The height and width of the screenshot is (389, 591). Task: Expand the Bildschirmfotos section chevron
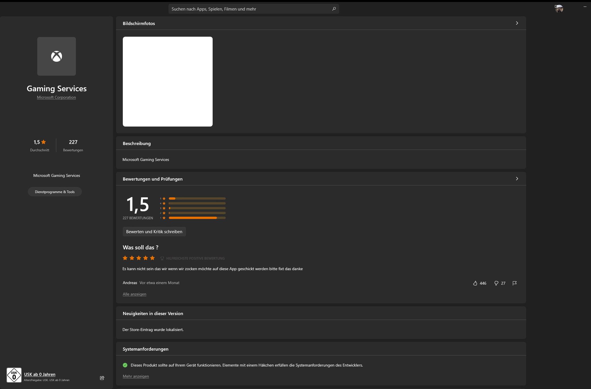(x=517, y=23)
